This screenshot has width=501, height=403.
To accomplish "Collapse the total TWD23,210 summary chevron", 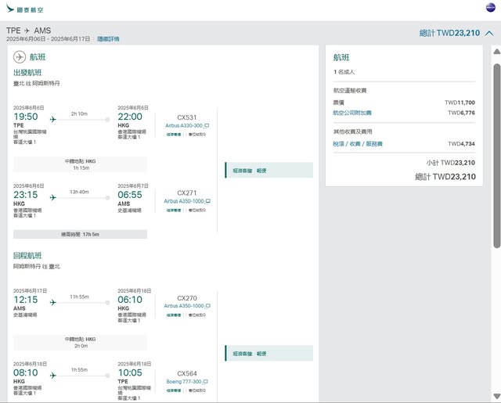I will (489, 34).
